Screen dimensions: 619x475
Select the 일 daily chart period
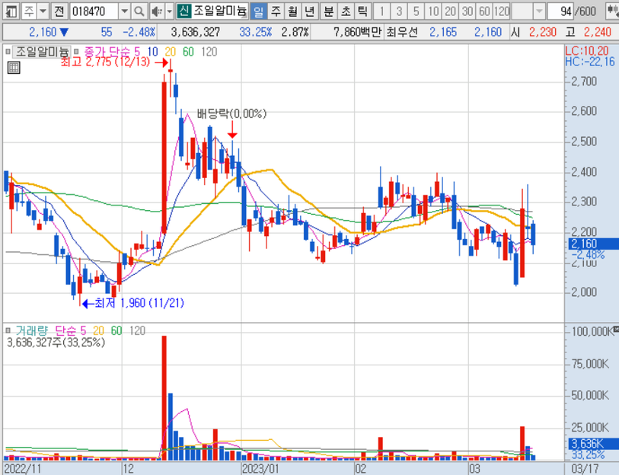point(258,11)
